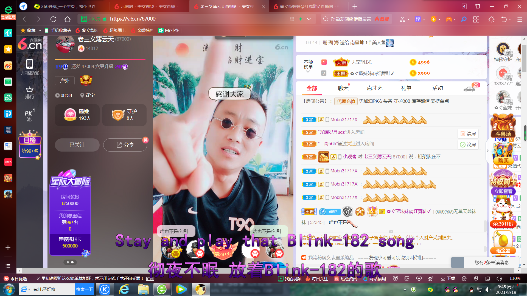Open the 守护 8人 guardians button
527x296 pixels.
(124, 115)
